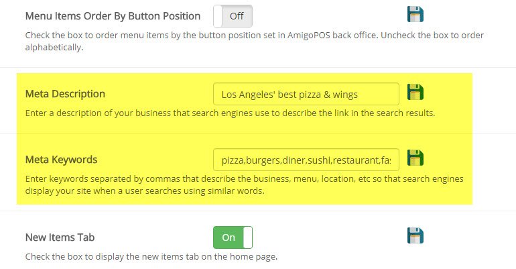Disable the New Items Tab switch
This screenshot has width=516, height=269.
tap(233, 237)
